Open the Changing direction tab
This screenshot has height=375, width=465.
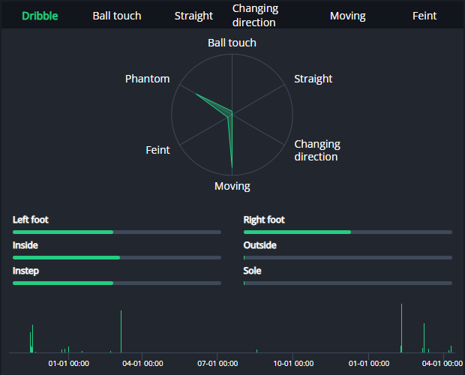point(255,15)
